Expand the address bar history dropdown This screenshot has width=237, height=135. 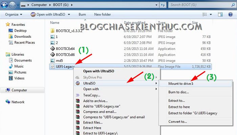point(156,5)
